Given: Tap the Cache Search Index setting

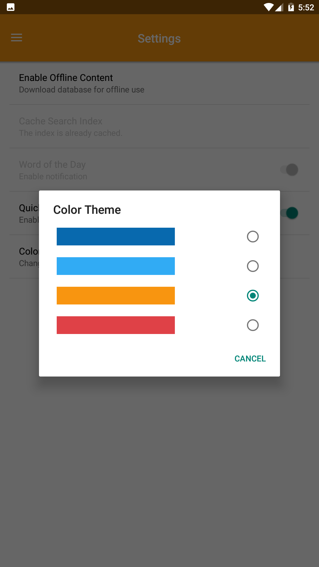Looking at the screenshot, I should coord(71,126).
